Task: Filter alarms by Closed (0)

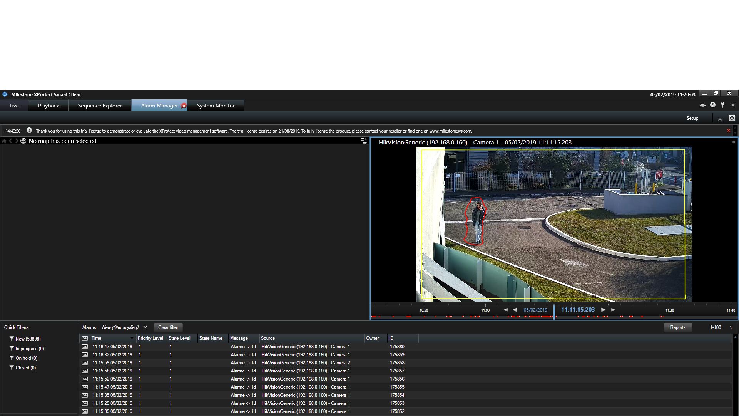Action: [x=23, y=368]
